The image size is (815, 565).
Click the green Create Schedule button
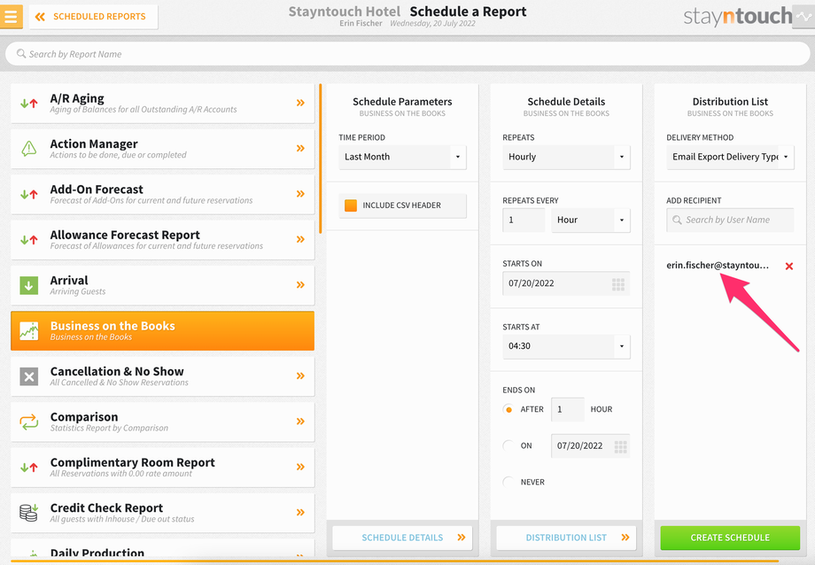click(x=730, y=538)
